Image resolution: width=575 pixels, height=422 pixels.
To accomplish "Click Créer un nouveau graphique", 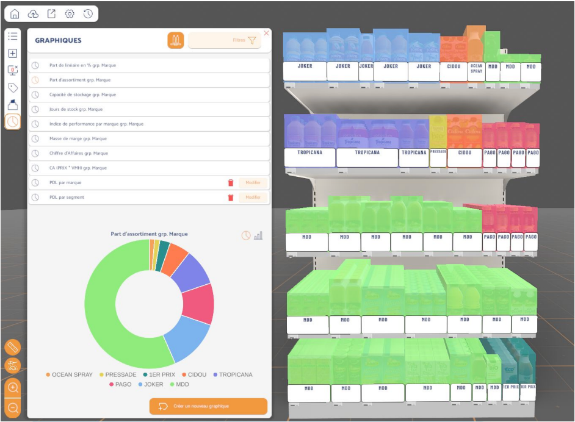I will point(208,406).
